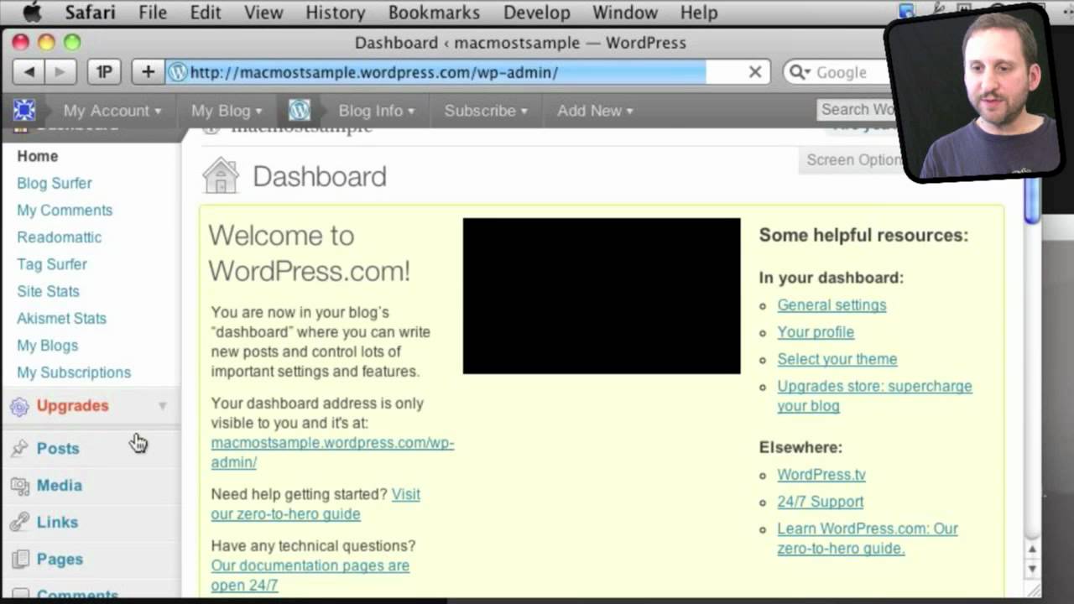Screen dimensions: 1074x604
Task: Open My Account dropdown
Action: pos(112,111)
